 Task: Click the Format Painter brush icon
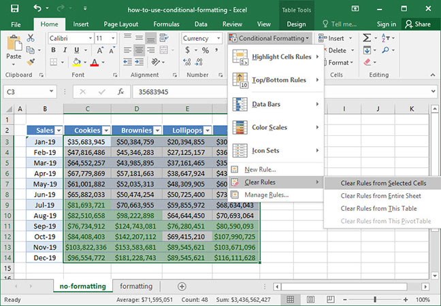pos(31,62)
